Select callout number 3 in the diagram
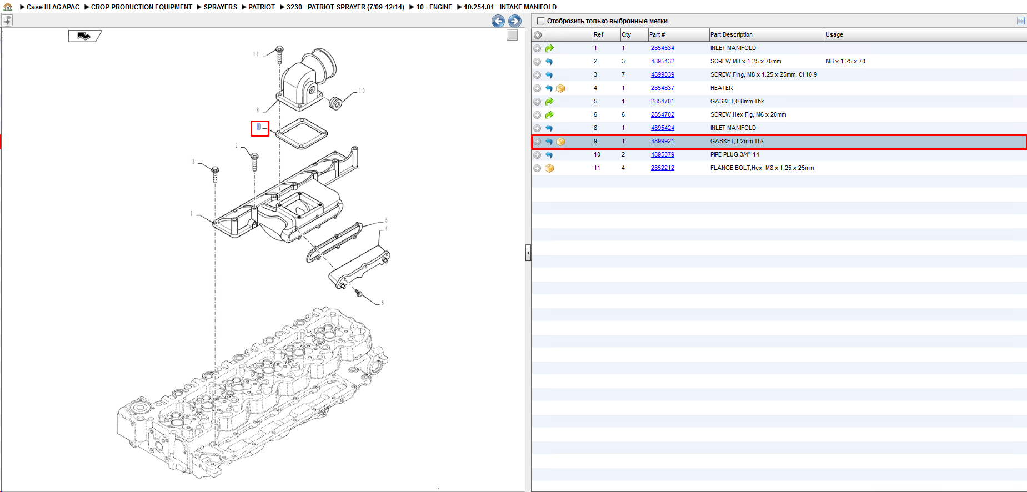The height and width of the screenshot is (492, 1027). [x=193, y=162]
